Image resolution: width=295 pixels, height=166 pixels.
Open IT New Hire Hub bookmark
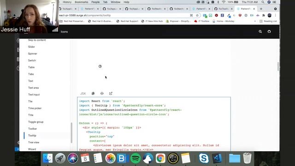(x=152, y=21)
